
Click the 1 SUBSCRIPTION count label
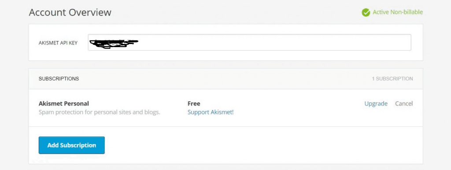pyautogui.click(x=392, y=78)
